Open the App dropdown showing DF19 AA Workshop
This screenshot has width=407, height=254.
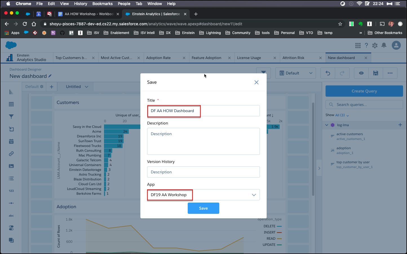[203, 195]
